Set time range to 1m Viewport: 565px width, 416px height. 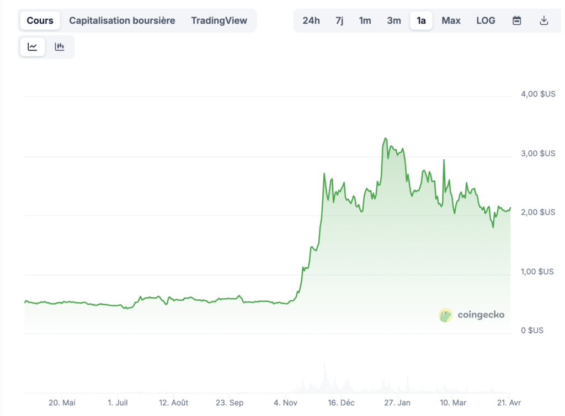point(365,20)
